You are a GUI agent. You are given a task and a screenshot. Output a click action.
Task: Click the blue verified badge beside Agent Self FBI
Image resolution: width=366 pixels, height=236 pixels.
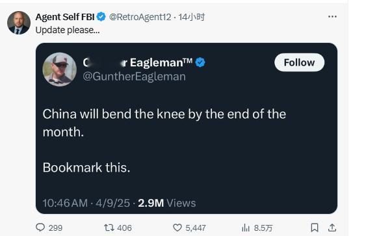(x=101, y=17)
